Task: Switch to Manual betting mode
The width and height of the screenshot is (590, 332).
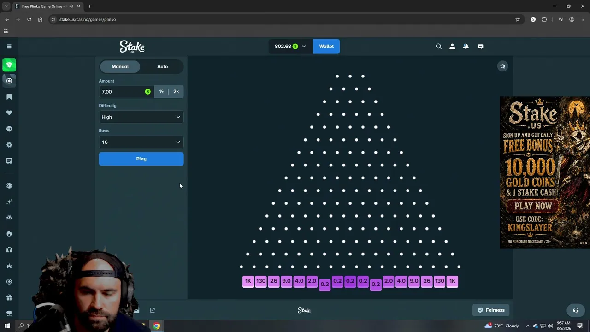Action: coord(120,66)
